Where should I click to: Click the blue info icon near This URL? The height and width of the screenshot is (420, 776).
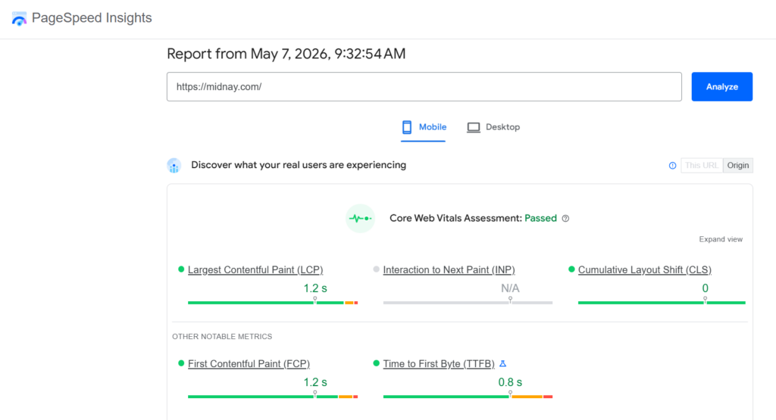coord(672,166)
